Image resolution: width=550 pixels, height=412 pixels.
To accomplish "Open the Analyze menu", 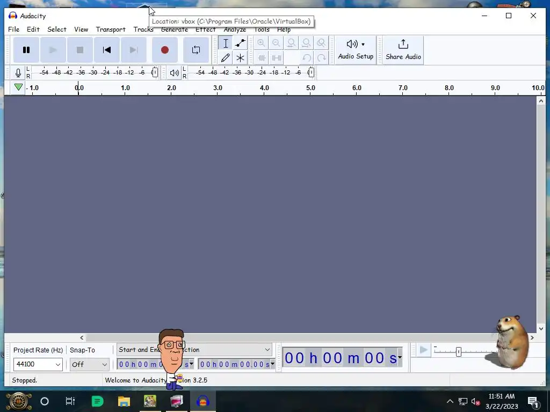I will coord(235,30).
